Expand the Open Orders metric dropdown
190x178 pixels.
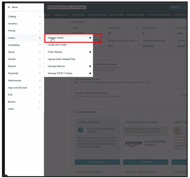[136, 28]
